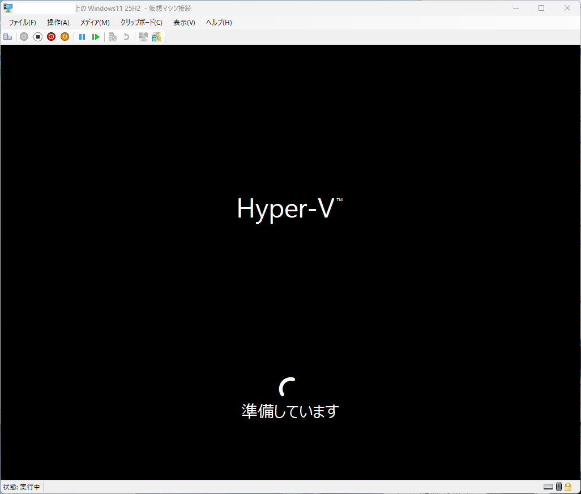This screenshot has width=581, height=494.
Task: Open the 操作(A) menu
Action: [x=58, y=23]
